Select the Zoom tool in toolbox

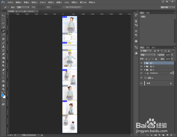pos(3,89)
